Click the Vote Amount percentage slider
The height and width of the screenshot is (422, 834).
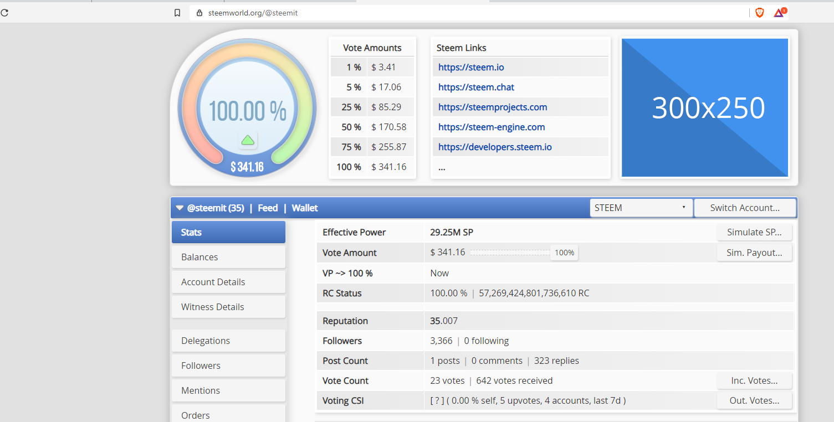point(510,253)
